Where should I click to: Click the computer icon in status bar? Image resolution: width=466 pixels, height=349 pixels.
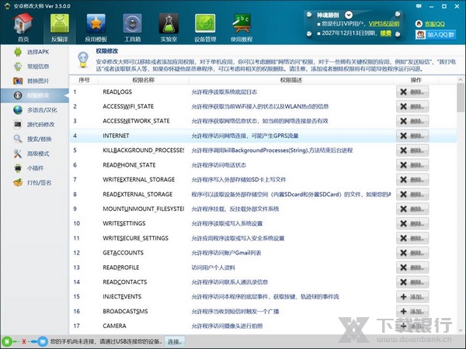point(43,341)
